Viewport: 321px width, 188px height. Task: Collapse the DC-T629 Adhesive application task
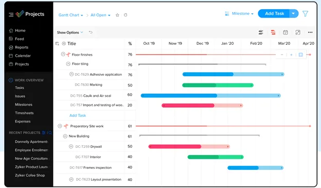72,74
